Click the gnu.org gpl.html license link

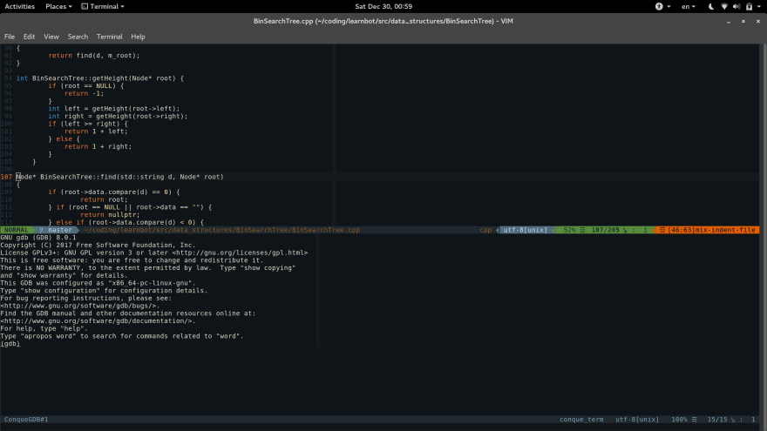[240, 253]
